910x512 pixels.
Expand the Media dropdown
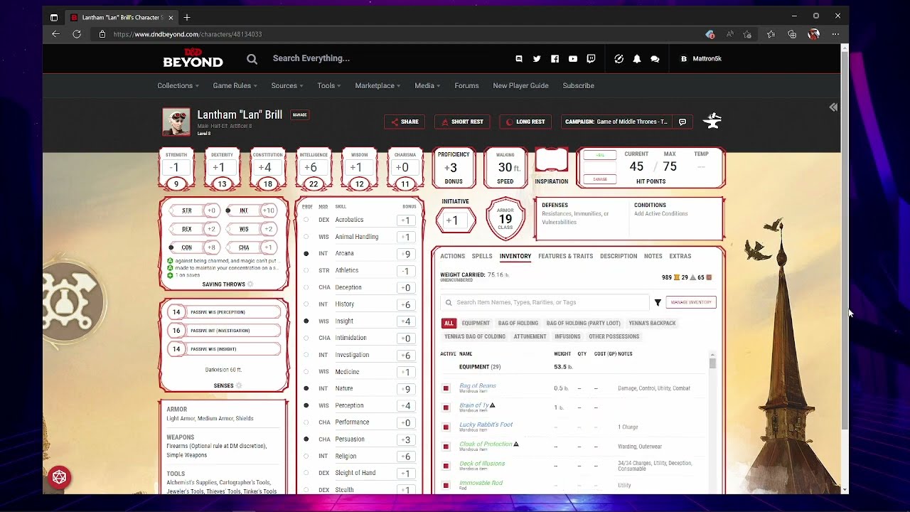pos(427,85)
